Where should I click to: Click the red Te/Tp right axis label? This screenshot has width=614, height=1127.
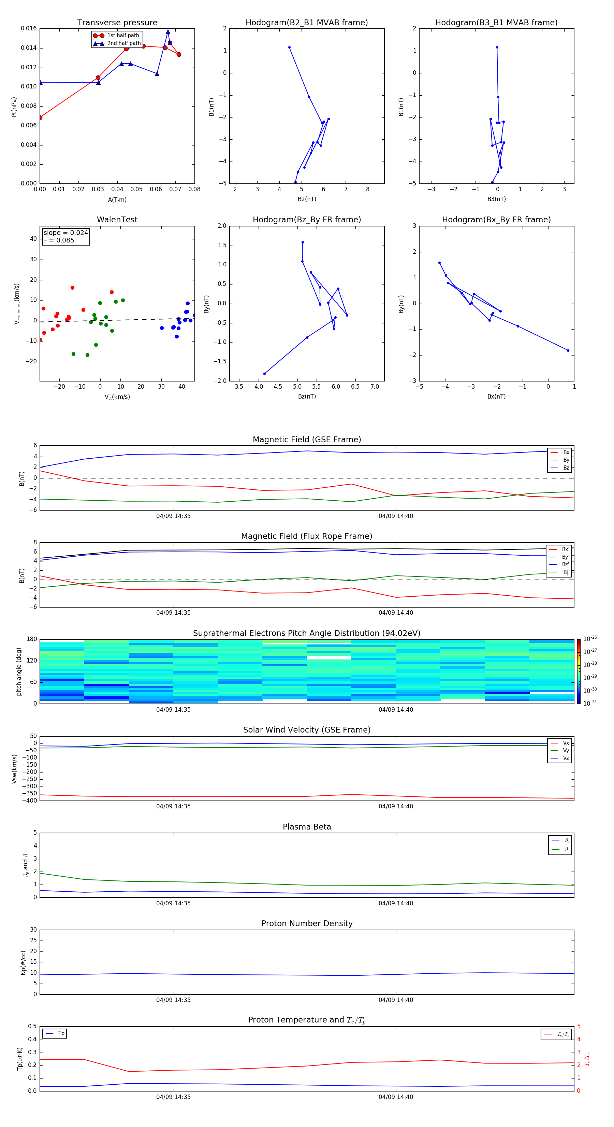(587, 1059)
